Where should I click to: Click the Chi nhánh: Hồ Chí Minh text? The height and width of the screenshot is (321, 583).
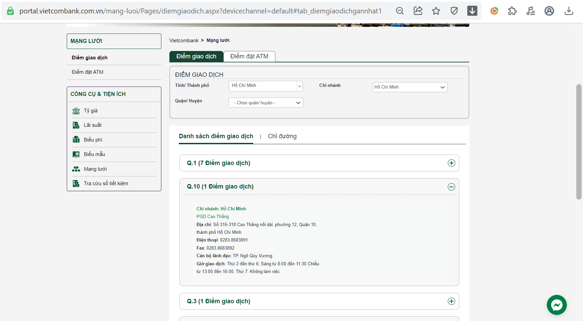coord(221,209)
